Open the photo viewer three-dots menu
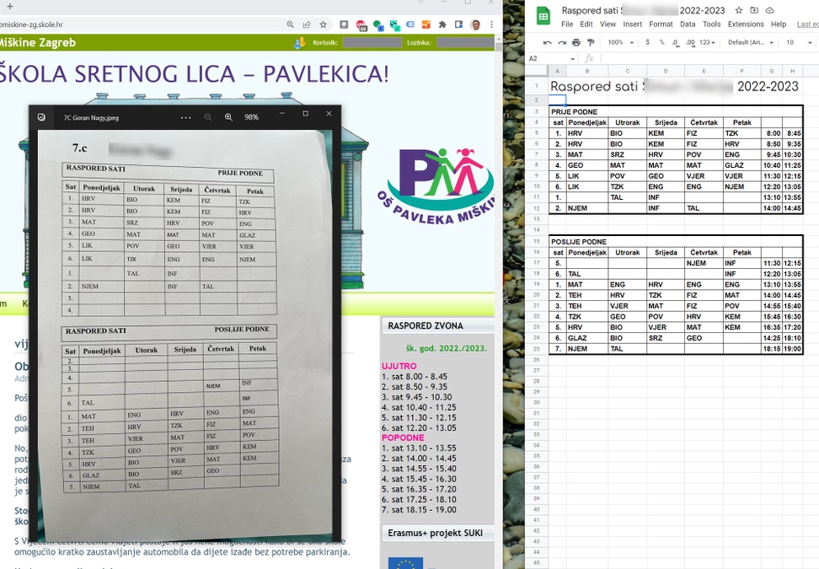 coord(185,117)
